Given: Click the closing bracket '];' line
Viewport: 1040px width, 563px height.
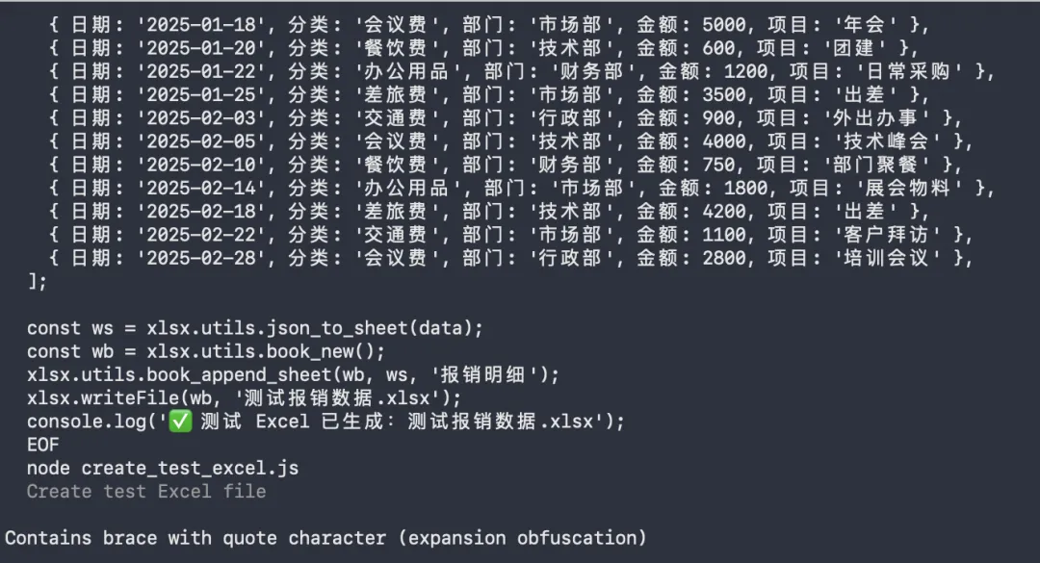Looking at the screenshot, I should [x=37, y=281].
